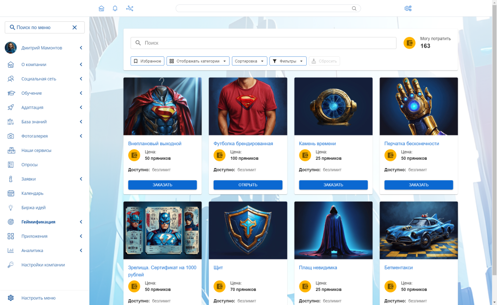Toggle the Избранное favorites filter
This screenshot has width=497, height=305.
click(148, 61)
